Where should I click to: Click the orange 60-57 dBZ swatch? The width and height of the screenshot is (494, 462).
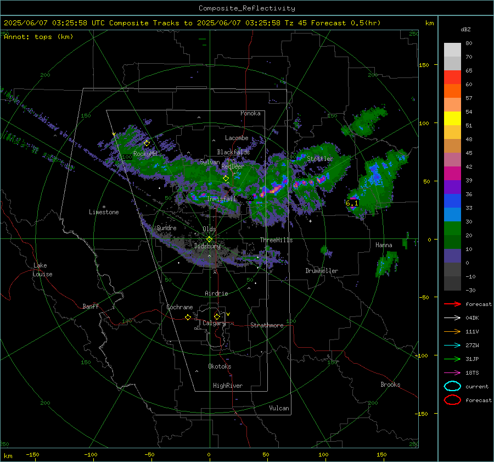(452, 91)
